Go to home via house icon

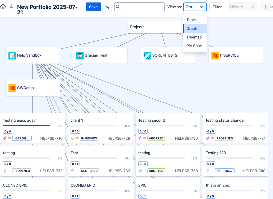pos(3,7)
